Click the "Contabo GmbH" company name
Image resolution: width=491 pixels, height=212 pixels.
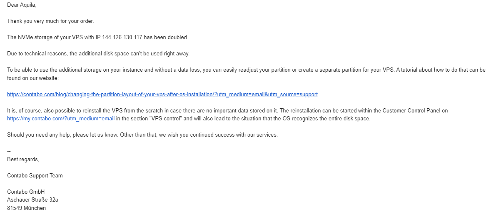(x=26, y=192)
